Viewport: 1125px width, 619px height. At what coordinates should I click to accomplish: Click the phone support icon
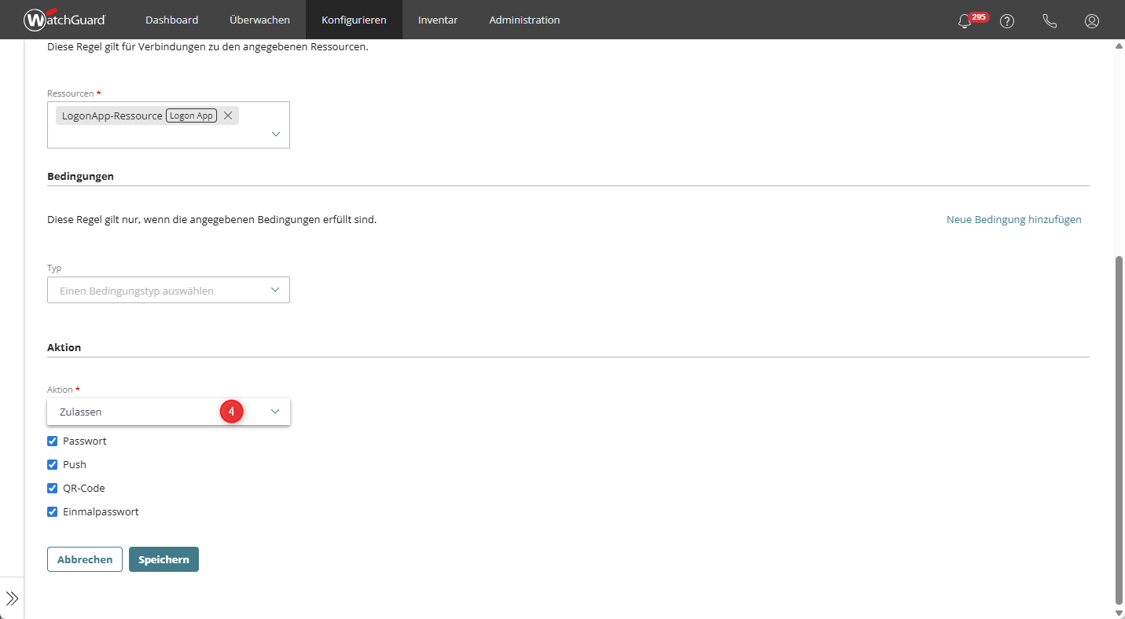[x=1050, y=21]
